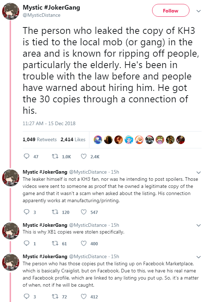This screenshot has height=302, width=208.
Task: Follow Mystic #JokerGang
Action: (171, 11)
